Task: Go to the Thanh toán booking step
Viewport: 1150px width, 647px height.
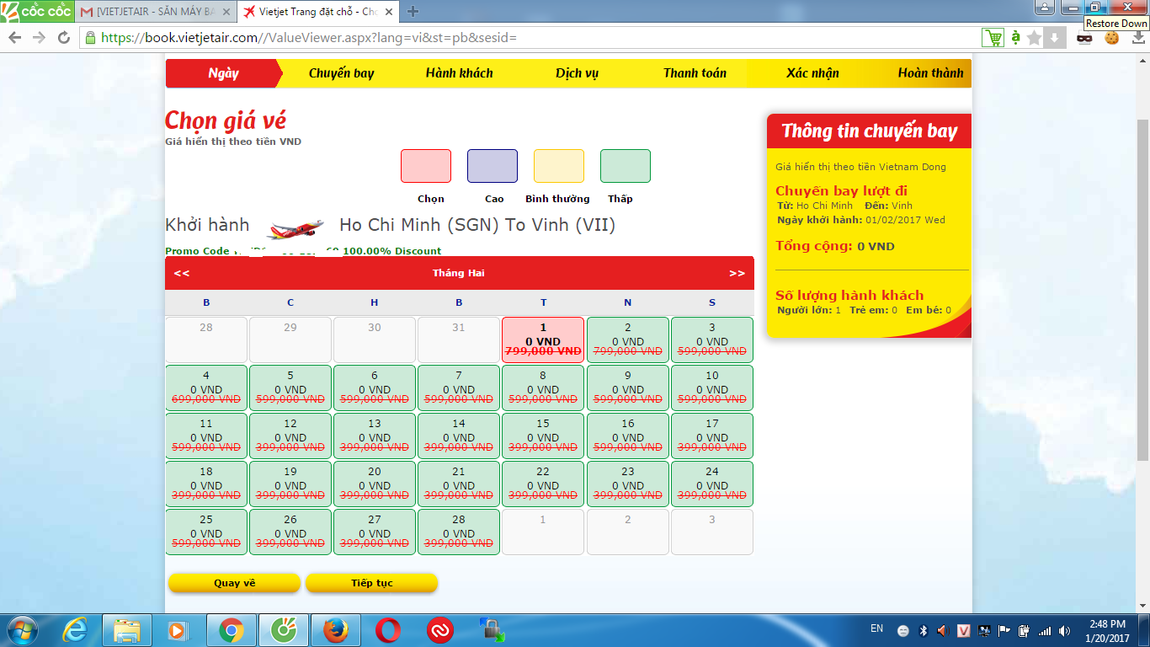Action: [695, 73]
